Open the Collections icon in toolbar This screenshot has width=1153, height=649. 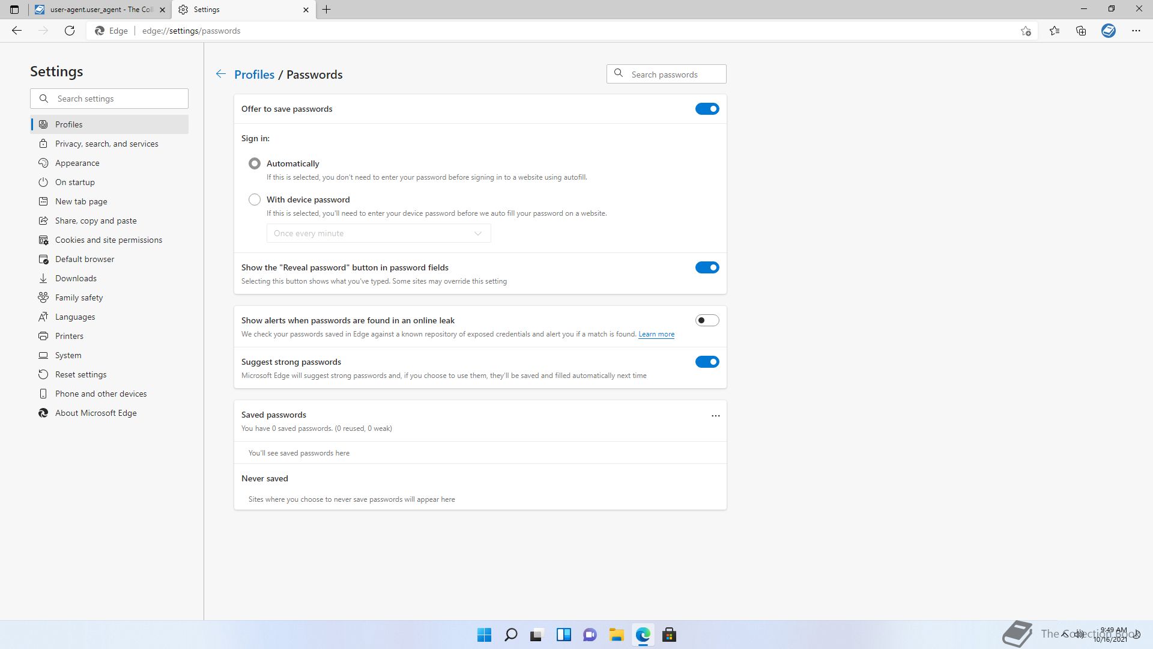pyautogui.click(x=1081, y=31)
